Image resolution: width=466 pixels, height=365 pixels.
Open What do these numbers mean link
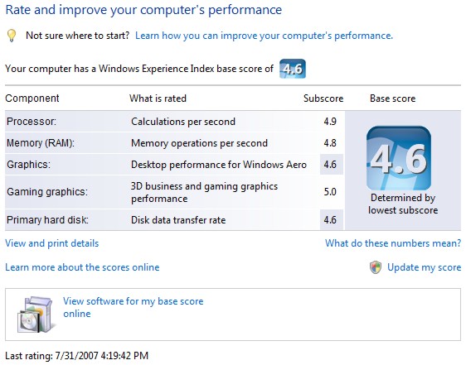[393, 243]
